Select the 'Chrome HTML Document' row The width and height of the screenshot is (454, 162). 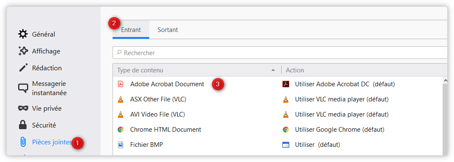pyautogui.click(x=278, y=129)
